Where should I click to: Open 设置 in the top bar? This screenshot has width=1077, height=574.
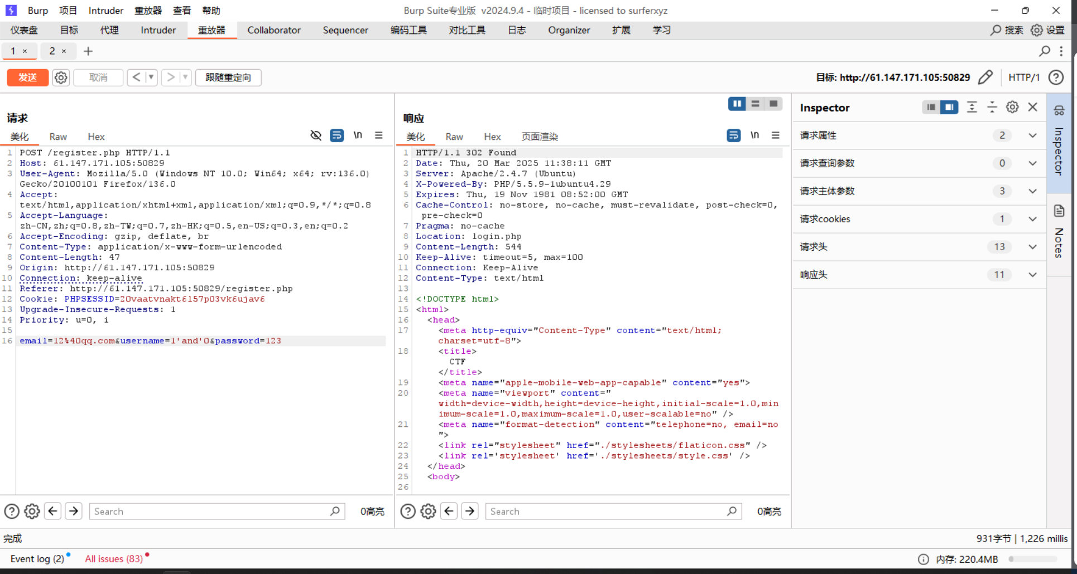[x=1047, y=30]
